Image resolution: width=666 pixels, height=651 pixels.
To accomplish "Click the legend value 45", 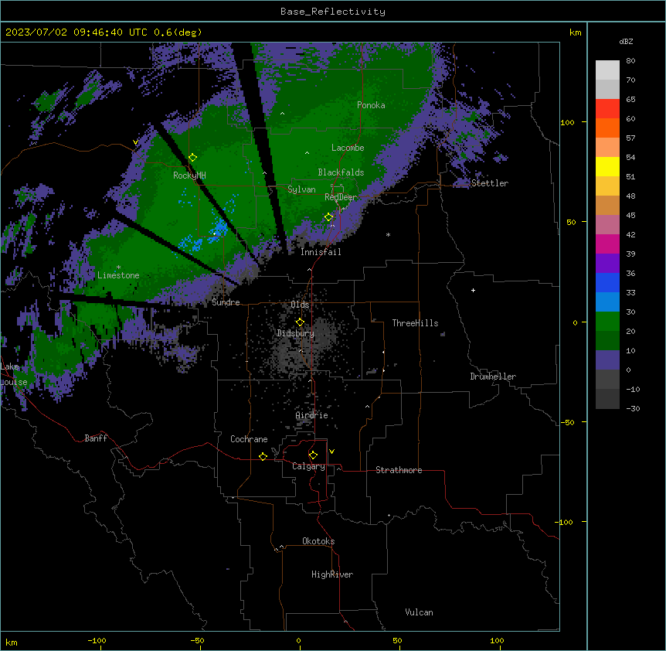I will coord(630,216).
